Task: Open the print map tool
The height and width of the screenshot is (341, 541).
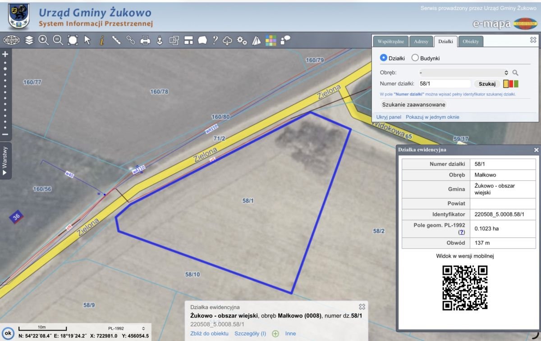Action: [x=145, y=41]
